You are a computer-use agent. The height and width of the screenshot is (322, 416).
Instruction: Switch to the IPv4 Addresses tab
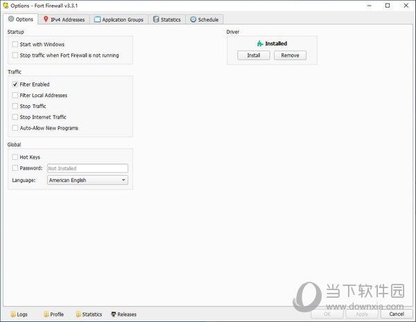(x=64, y=19)
